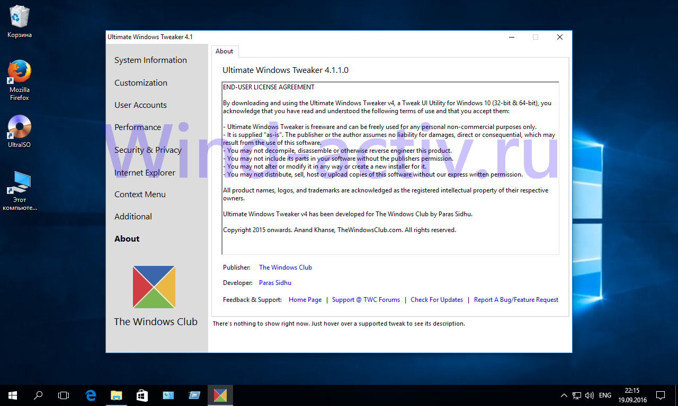Follow the Paras Sidhu developer link
The width and height of the screenshot is (678, 406).
click(x=275, y=283)
